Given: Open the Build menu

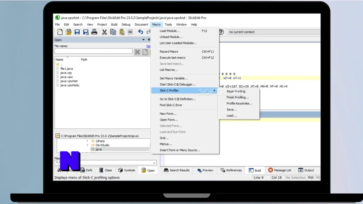Looking at the screenshot, I should point(114,24).
